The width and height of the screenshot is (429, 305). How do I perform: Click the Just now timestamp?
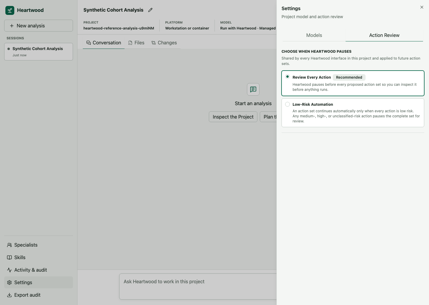[19, 55]
